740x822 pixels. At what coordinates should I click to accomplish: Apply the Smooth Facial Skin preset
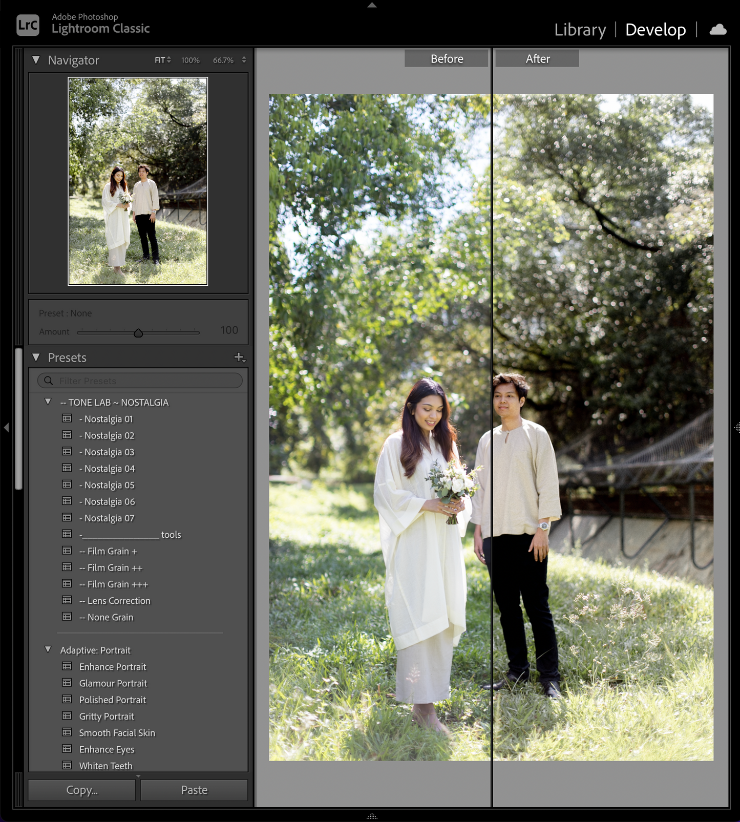tap(117, 733)
